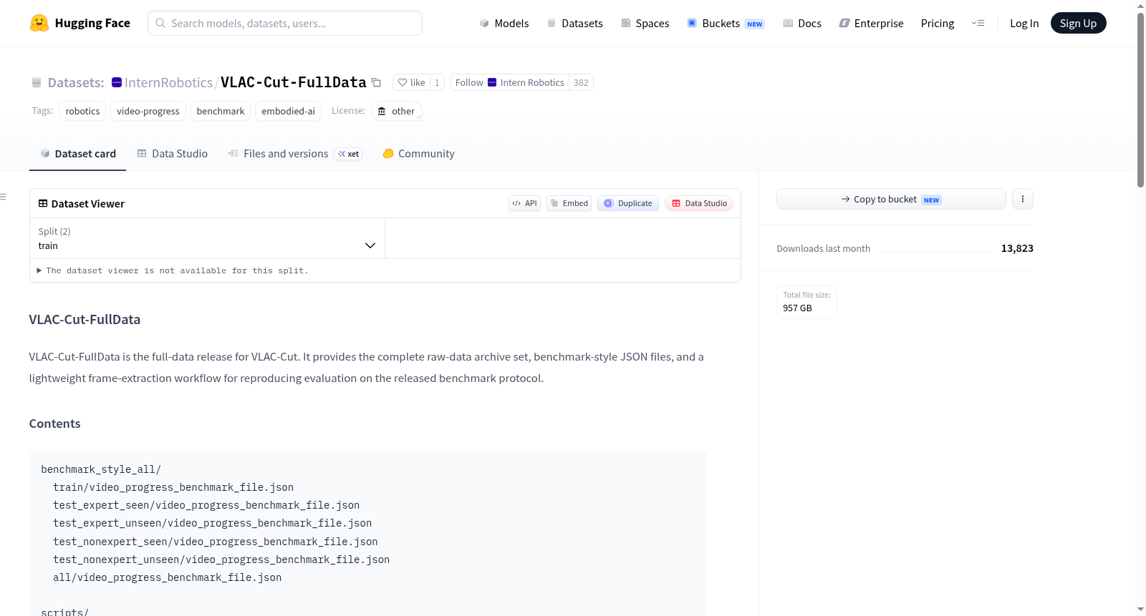1146x616 pixels.
Task: Expand the additional navigation menu icon
Action: coord(978,23)
